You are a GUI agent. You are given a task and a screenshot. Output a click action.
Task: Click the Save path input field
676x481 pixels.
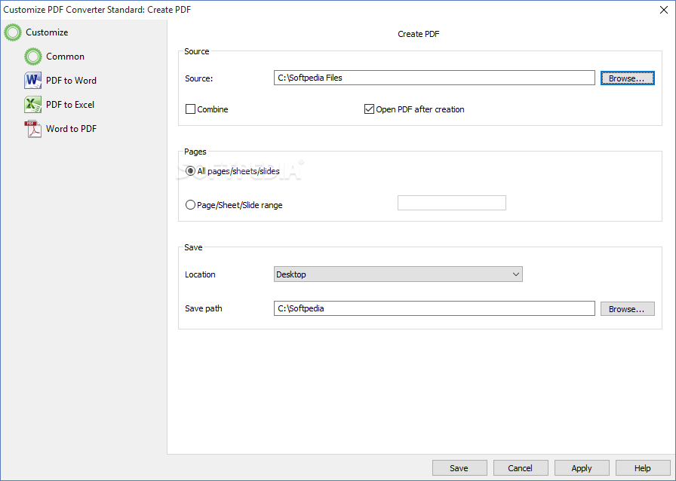434,308
